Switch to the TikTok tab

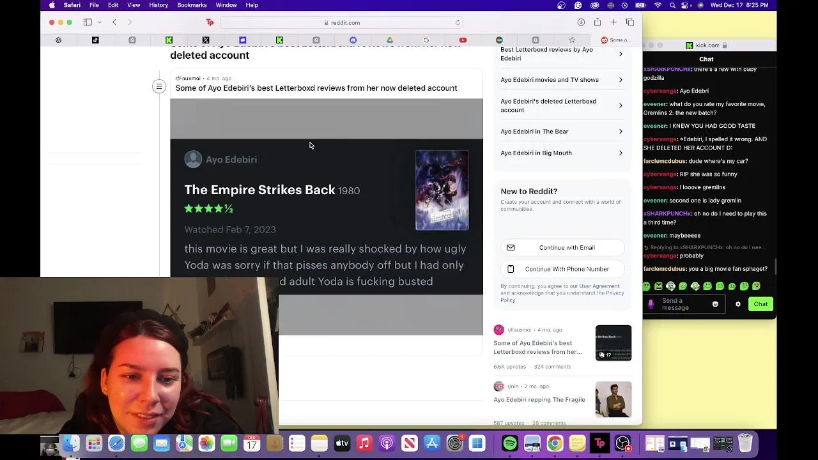point(95,40)
